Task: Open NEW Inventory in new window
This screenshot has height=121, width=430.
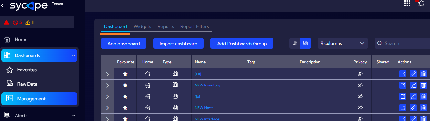Action: coord(403,85)
